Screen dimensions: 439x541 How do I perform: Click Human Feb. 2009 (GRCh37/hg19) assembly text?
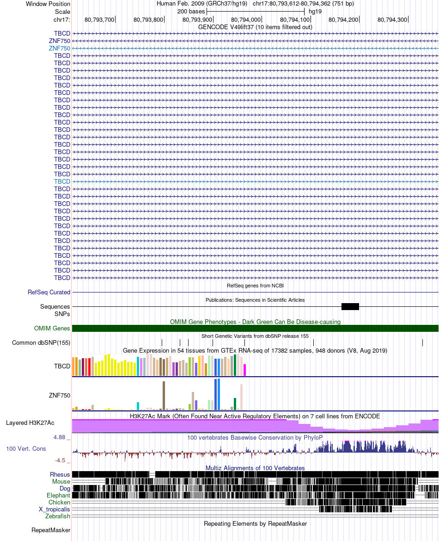click(x=202, y=4)
